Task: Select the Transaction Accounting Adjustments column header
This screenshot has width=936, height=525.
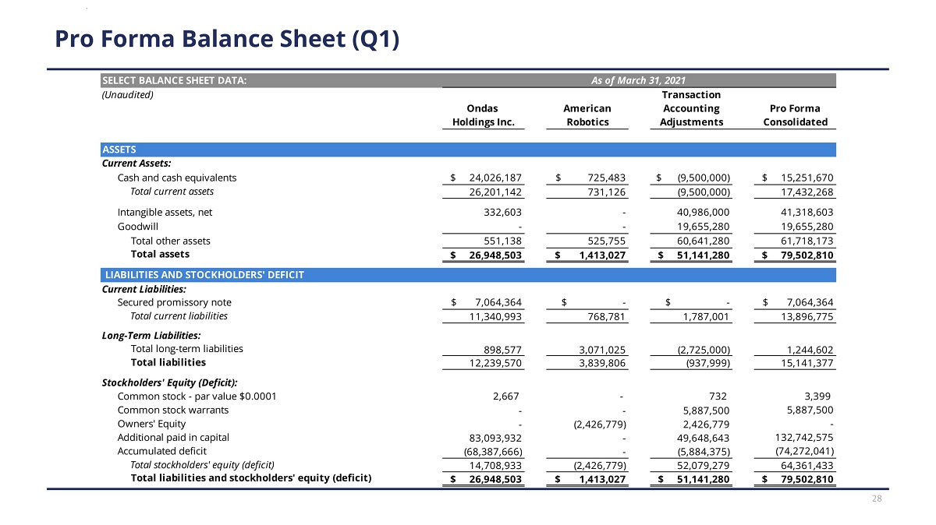Action: pyautogui.click(x=690, y=108)
